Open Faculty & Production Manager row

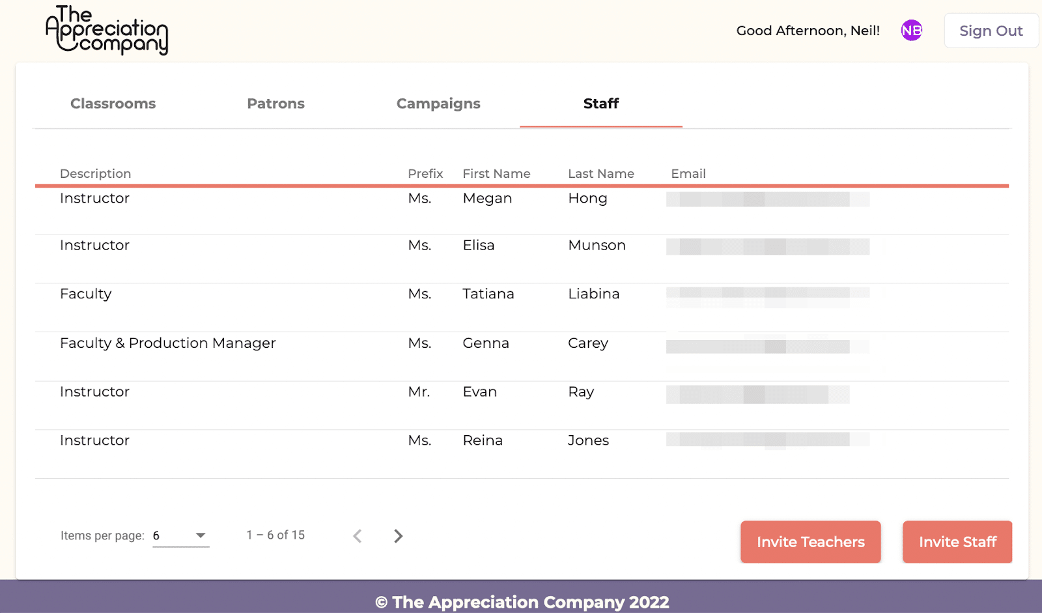(522, 356)
